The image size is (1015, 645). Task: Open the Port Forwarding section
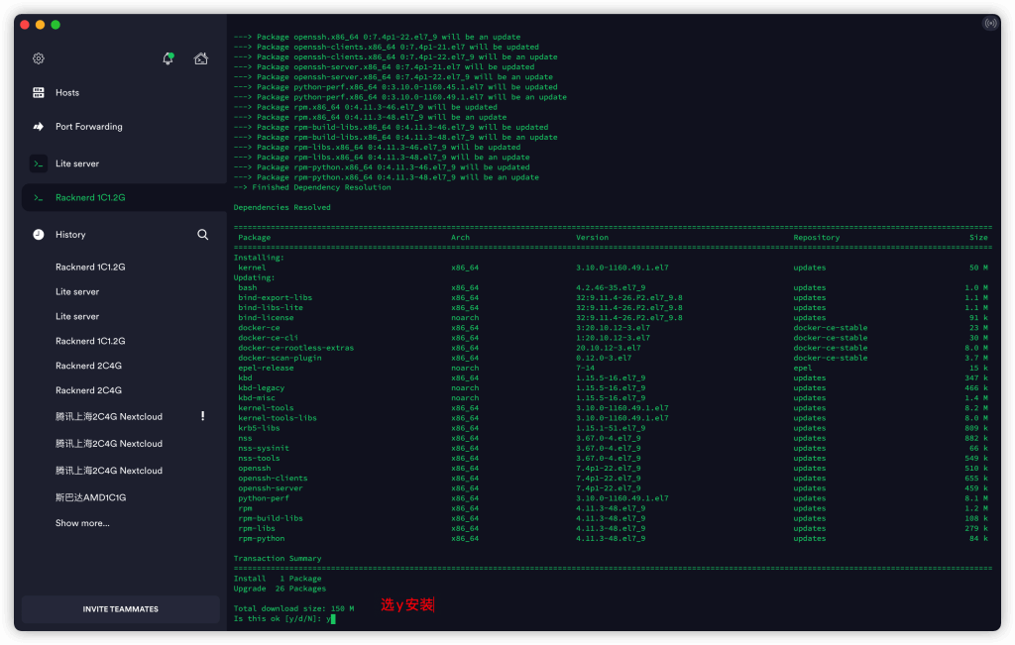89,127
